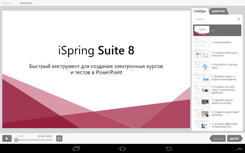Select the СЛАЙДЫ tab
This screenshot has height=153, width=245.
coord(200,11)
